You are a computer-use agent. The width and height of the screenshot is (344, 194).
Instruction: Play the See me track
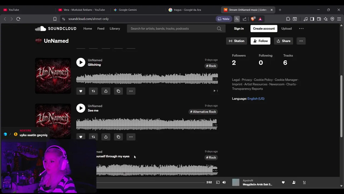click(81, 108)
